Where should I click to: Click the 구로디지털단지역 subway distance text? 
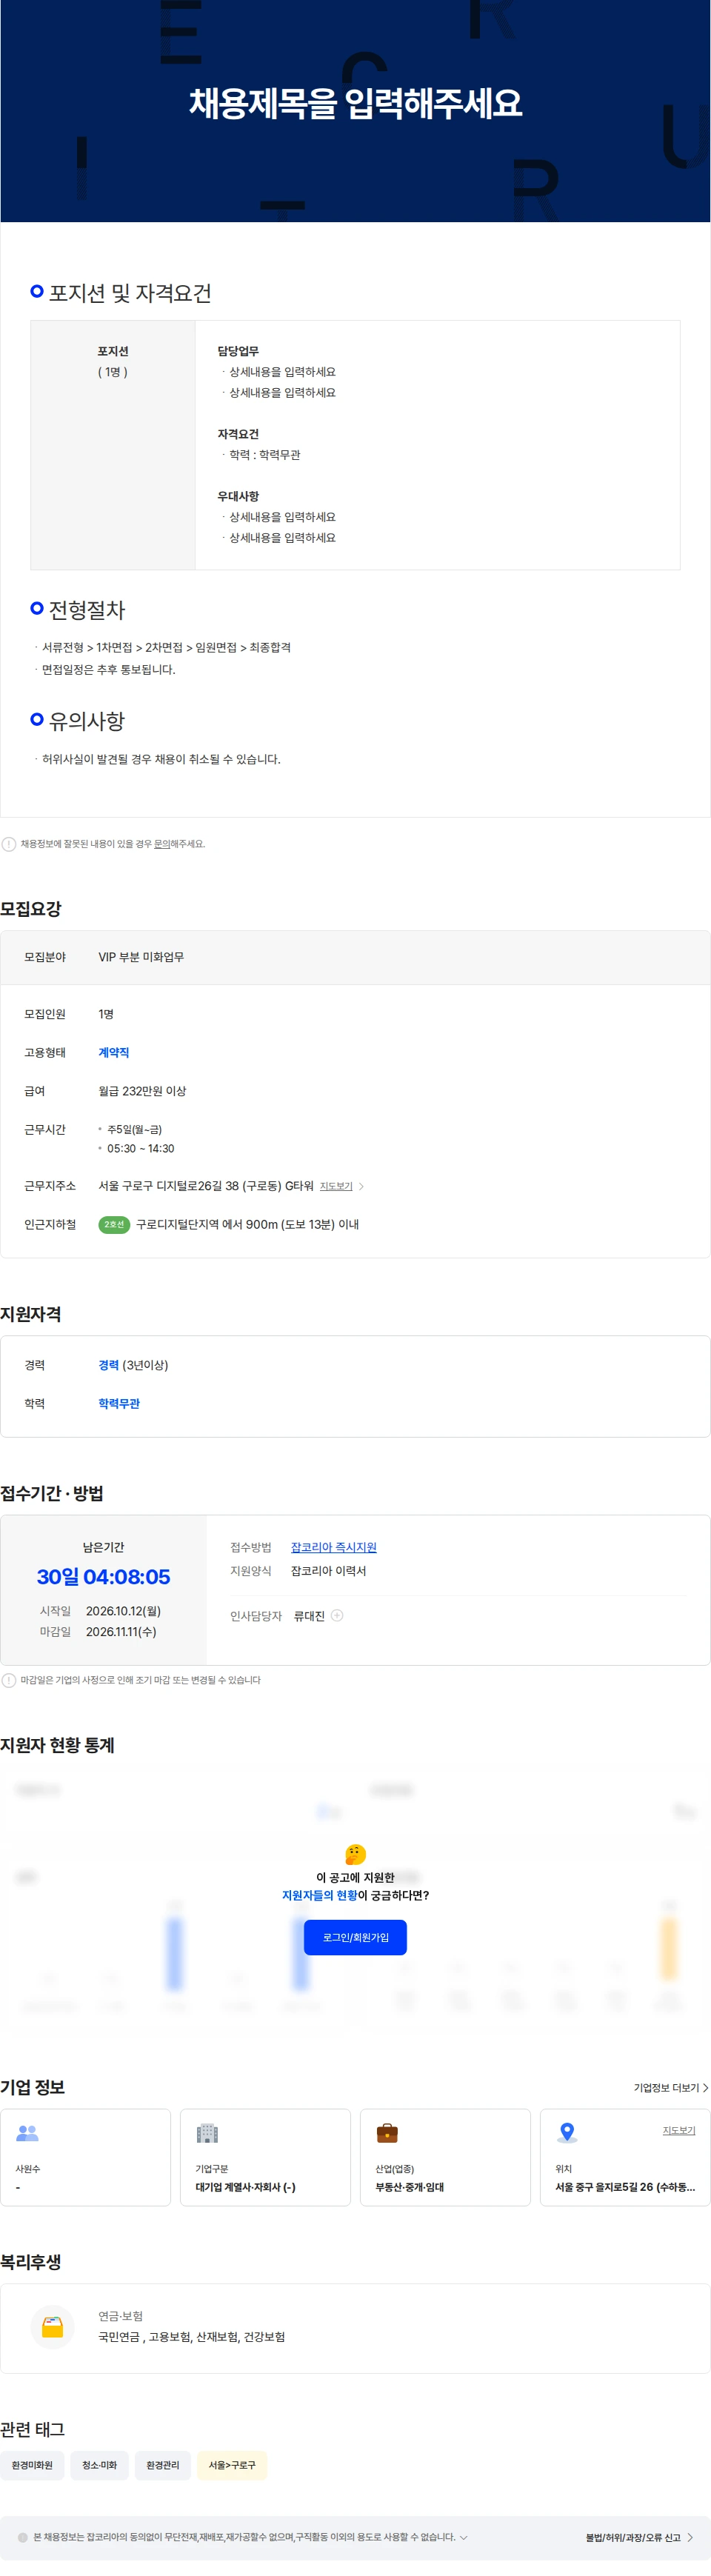pyautogui.click(x=247, y=1224)
